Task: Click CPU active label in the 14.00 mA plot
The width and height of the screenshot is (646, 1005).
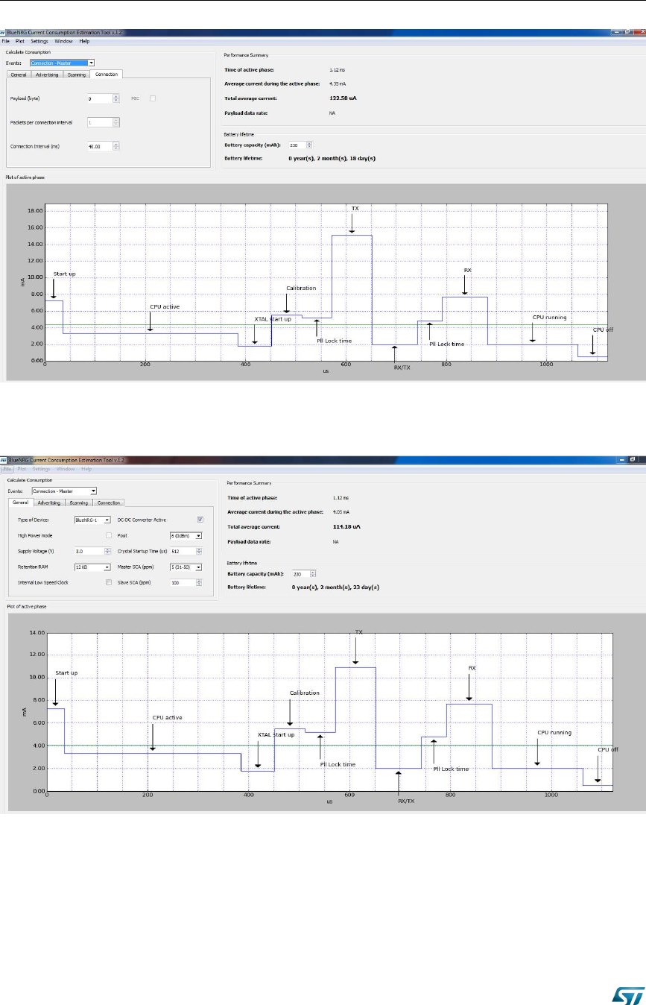Action: coord(167,717)
